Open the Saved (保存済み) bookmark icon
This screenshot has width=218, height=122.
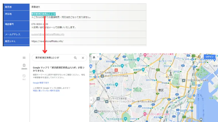click(x=24, y=66)
